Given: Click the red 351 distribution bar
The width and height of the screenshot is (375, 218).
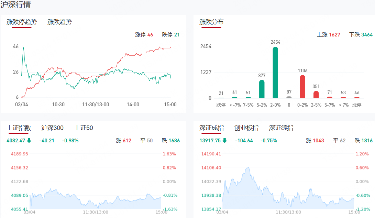Looking at the screenshot, I should pos(316,95).
